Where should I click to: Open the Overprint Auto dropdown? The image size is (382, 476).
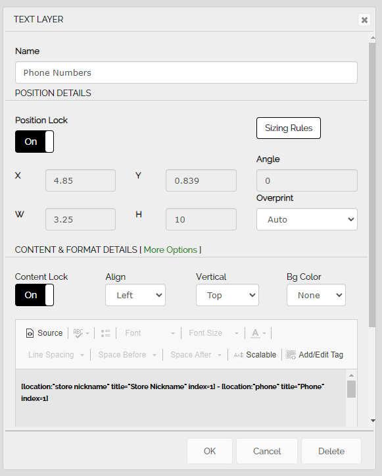pyautogui.click(x=307, y=219)
